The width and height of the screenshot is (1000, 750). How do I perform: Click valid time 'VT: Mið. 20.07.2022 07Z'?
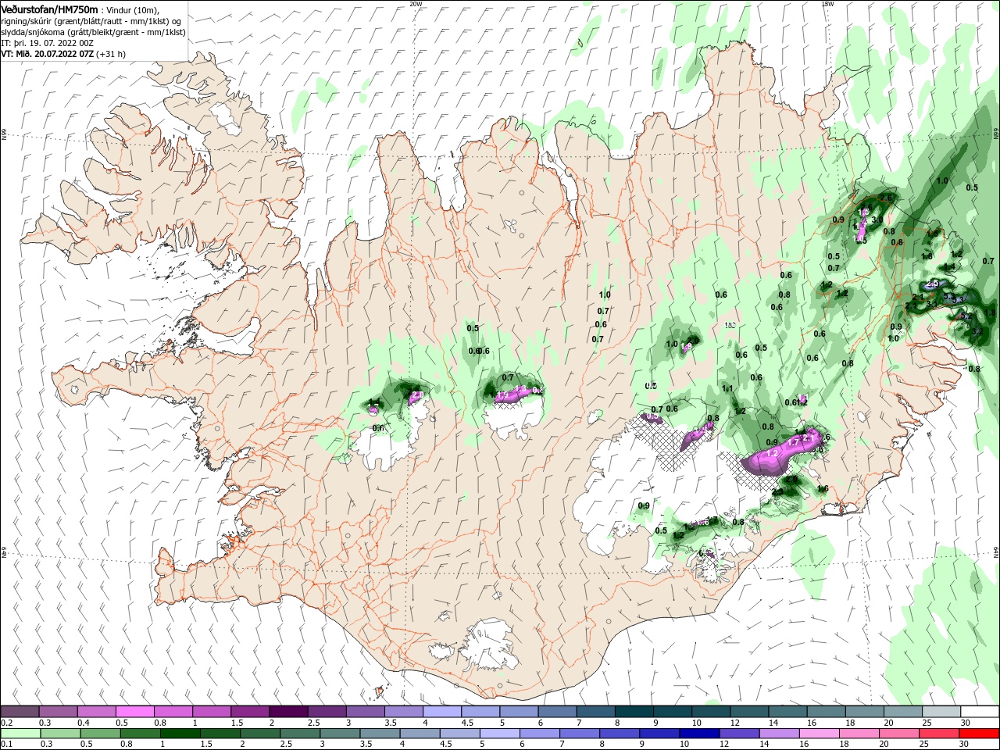[47, 54]
